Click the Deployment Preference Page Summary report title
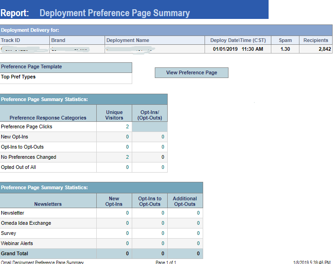The height and width of the screenshot is (264, 334). (x=115, y=13)
